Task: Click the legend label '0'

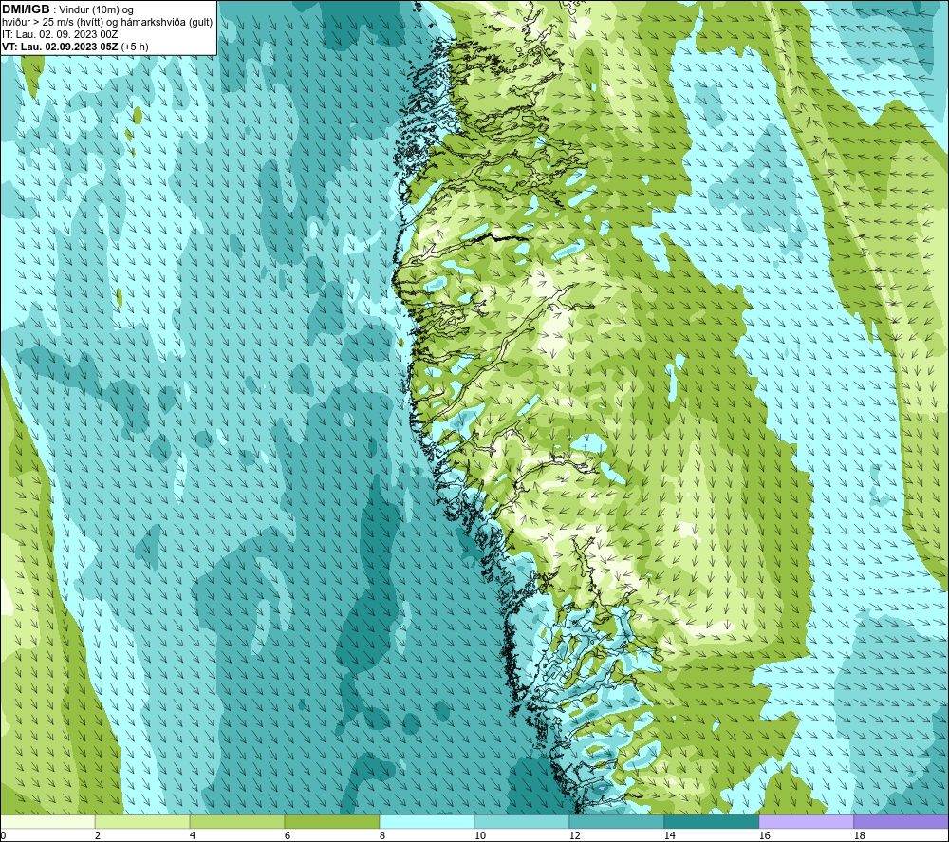Action: click(x=4, y=835)
